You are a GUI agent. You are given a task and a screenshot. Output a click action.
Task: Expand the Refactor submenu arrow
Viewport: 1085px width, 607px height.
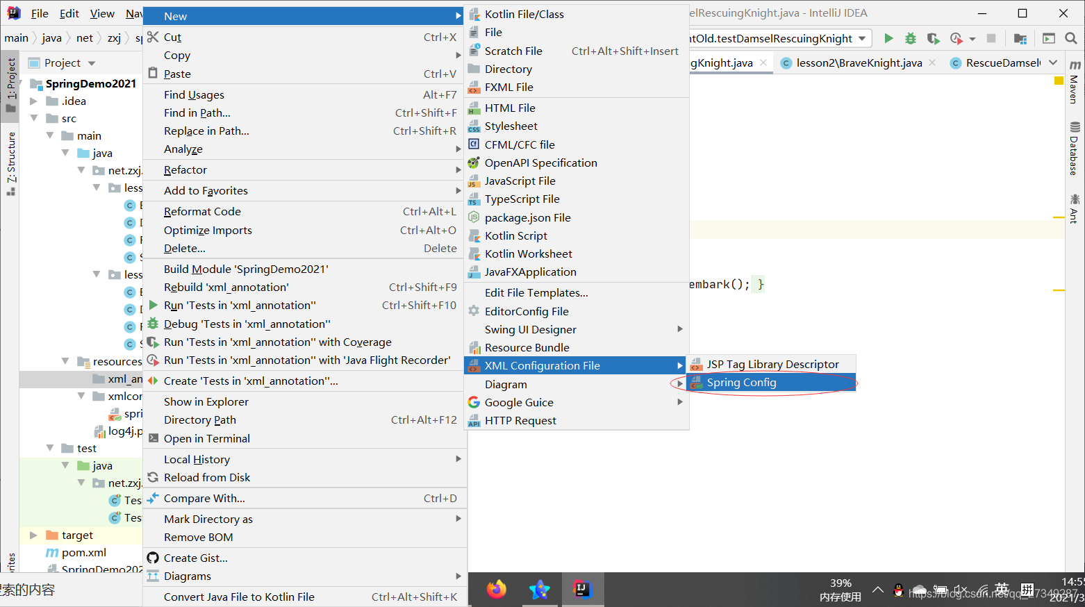point(458,169)
